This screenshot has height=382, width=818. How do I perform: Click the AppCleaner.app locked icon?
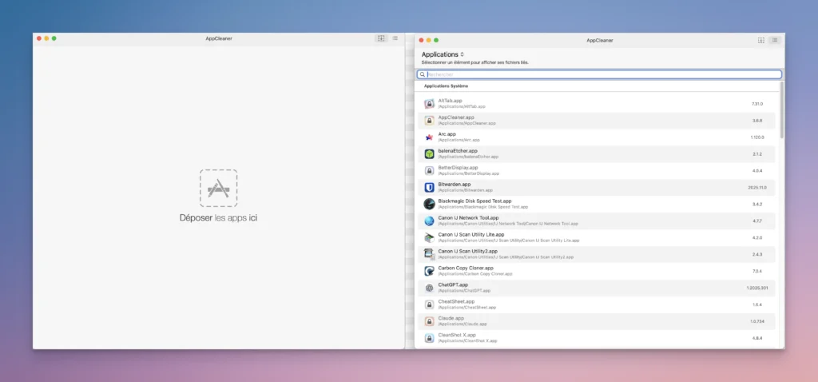pos(429,121)
